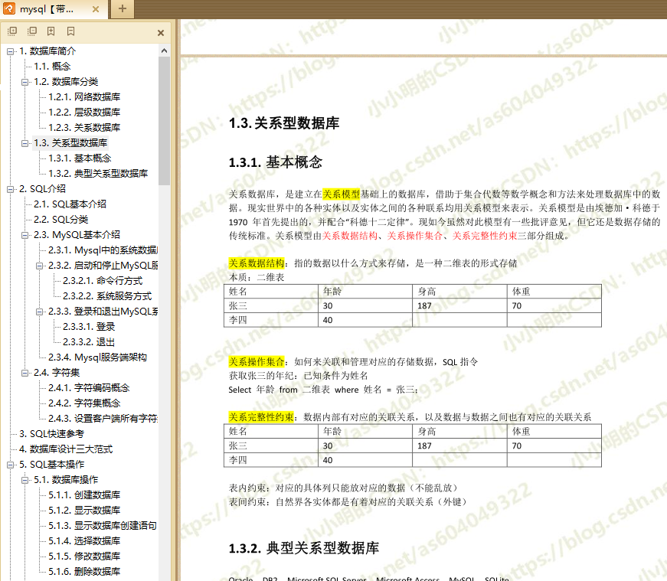This screenshot has height=581, width=667.
Task: Collapse the '2. SQL介绍' node
Action: click(10, 189)
